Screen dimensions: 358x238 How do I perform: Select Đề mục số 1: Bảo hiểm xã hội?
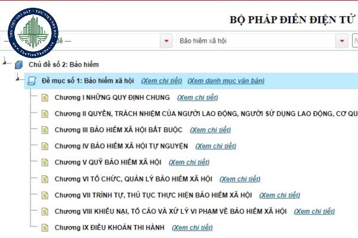click(88, 81)
